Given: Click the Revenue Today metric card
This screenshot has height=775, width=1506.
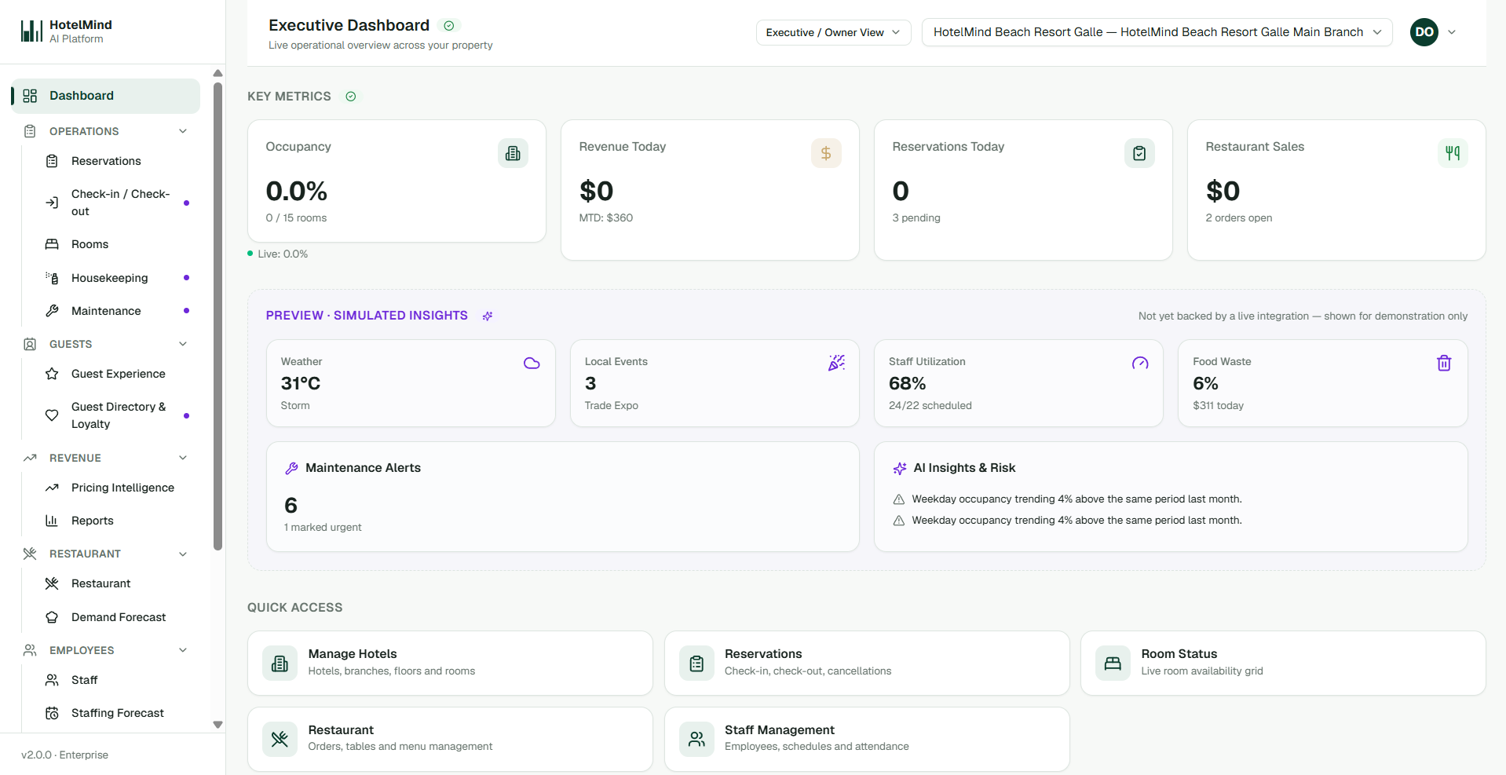Looking at the screenshot, I should tap(710, 190).
